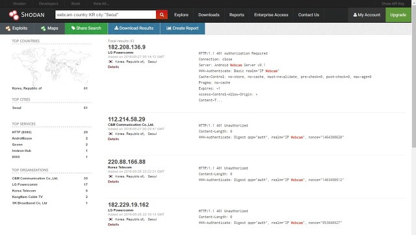Filter by Insteon Hub service
Screen dimensions: 416x235
[21, 151]
